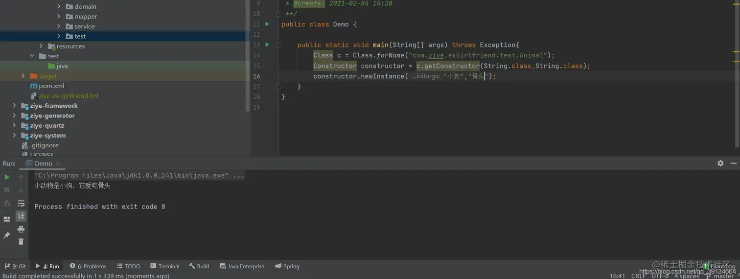Click the project tree vertical scrollbar

click(x=248, y=55)
